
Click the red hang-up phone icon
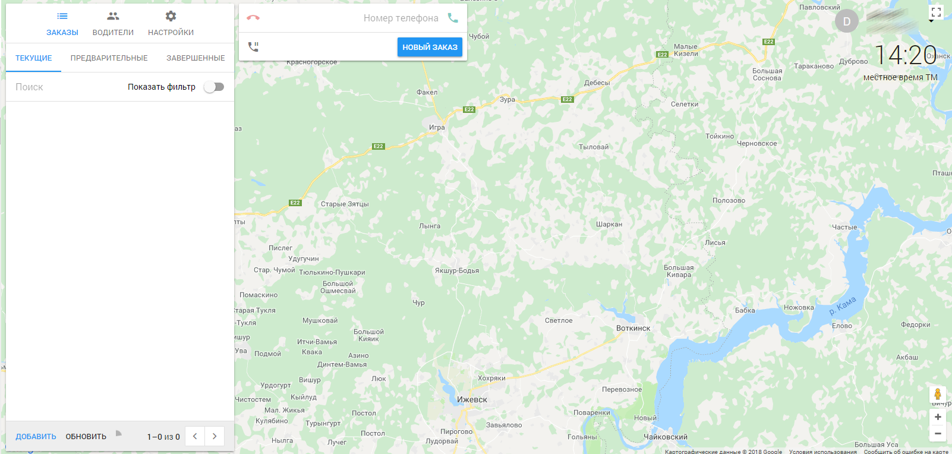point(253,18)
